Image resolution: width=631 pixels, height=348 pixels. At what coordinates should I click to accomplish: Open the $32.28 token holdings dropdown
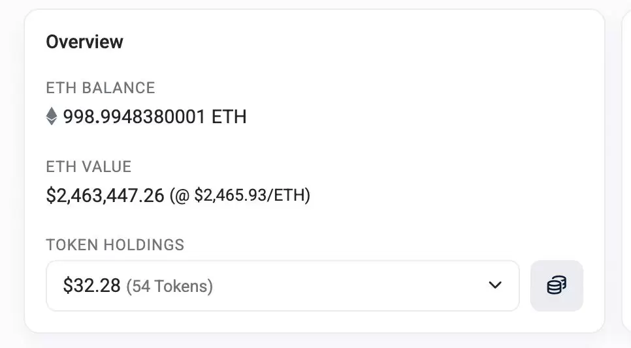[x=282, y=285]
